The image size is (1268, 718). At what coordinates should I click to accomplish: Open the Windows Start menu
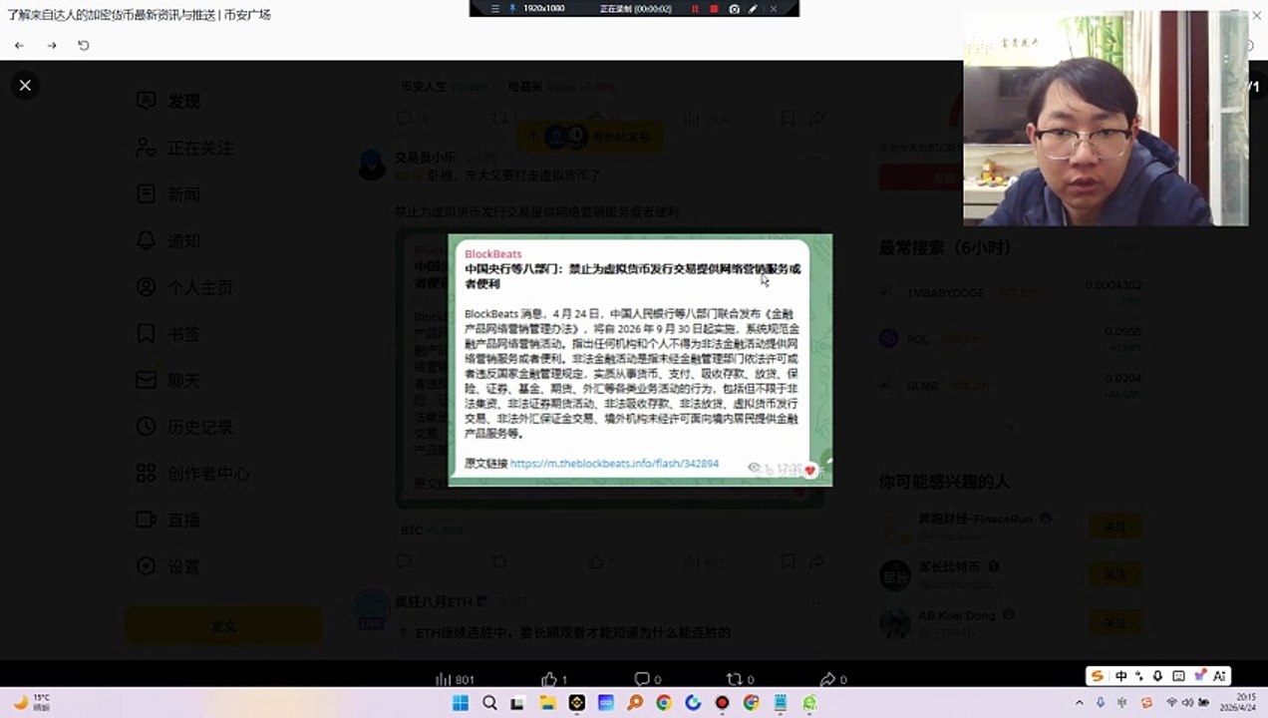(461, 703)
